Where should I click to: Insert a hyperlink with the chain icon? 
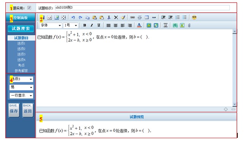click(133, 17)
